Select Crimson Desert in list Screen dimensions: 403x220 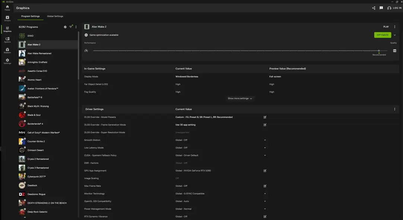[x=48, y=150]
